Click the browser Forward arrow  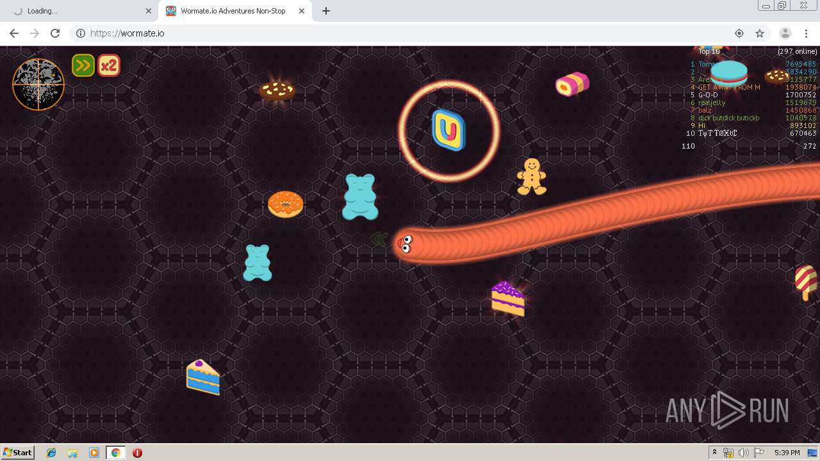[35, 33]
